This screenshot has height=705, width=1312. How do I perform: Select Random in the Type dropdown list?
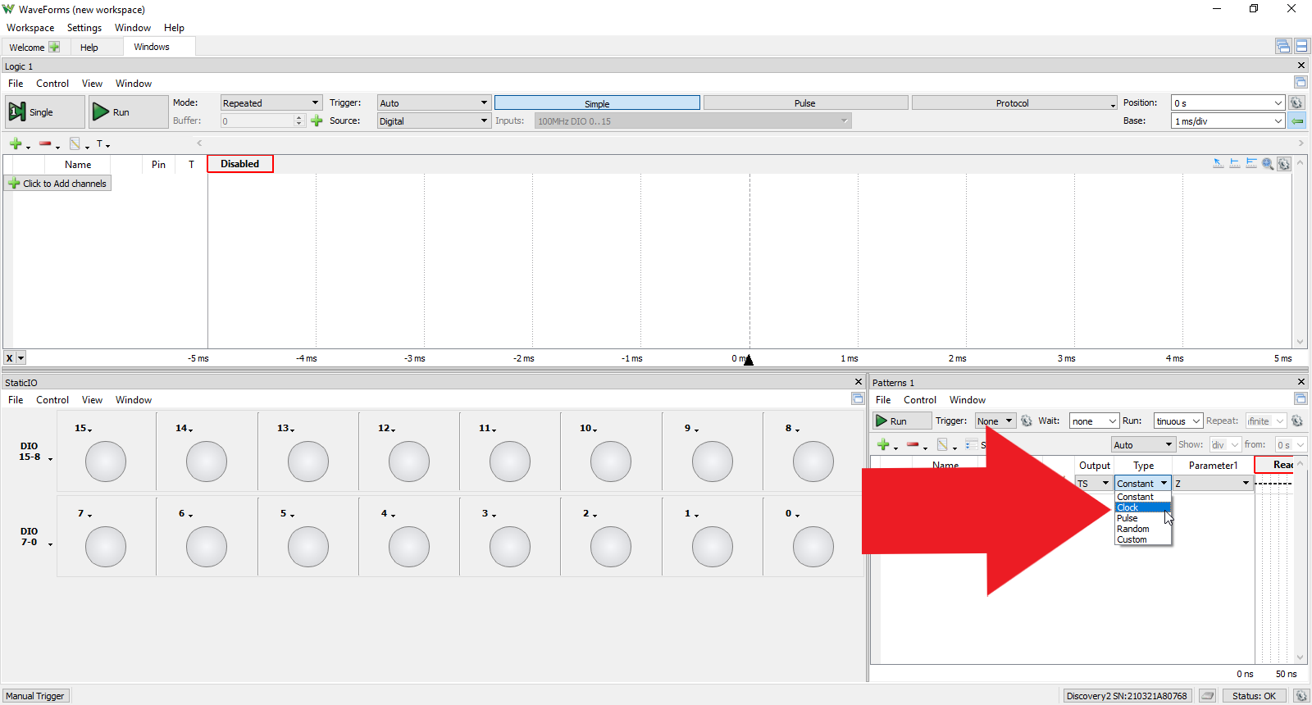click(1143, 529)
